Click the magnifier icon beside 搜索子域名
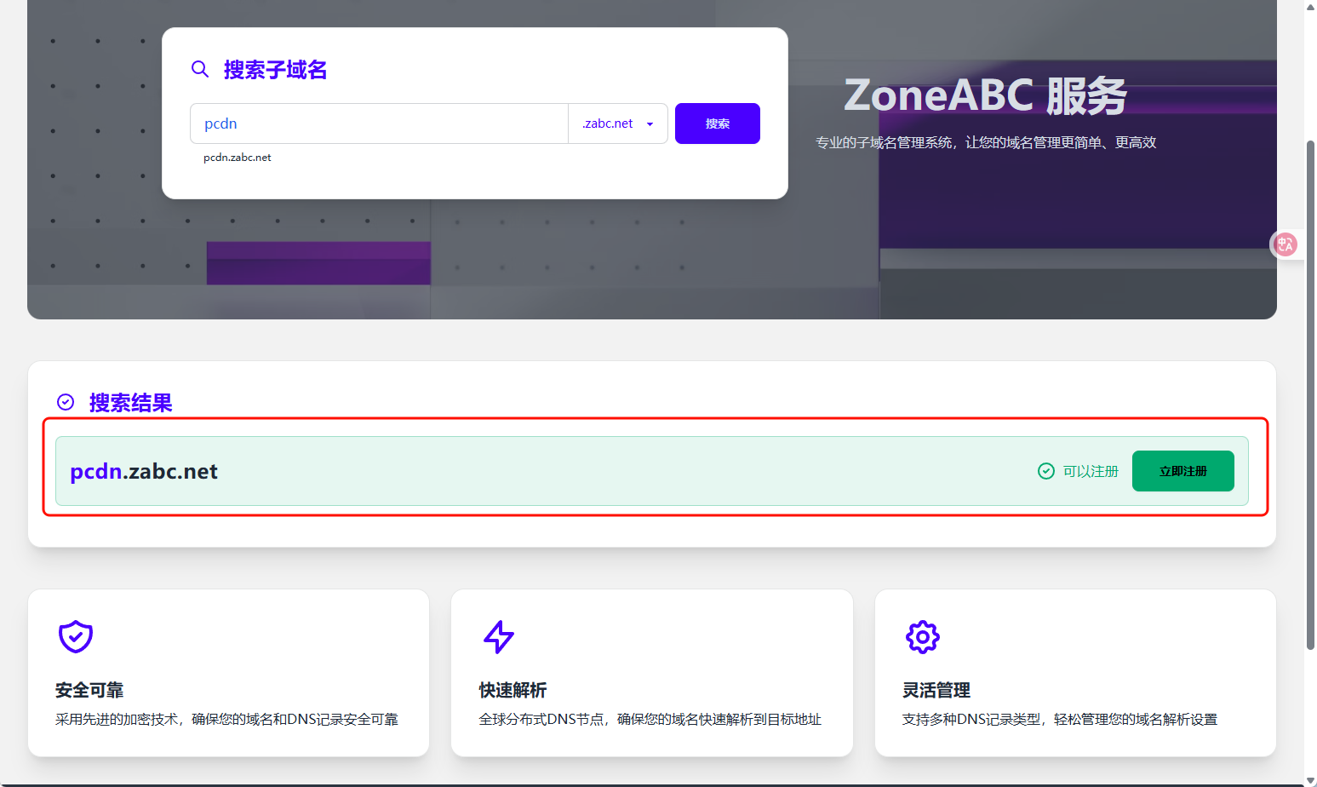1317x787 pixels. 200,69
